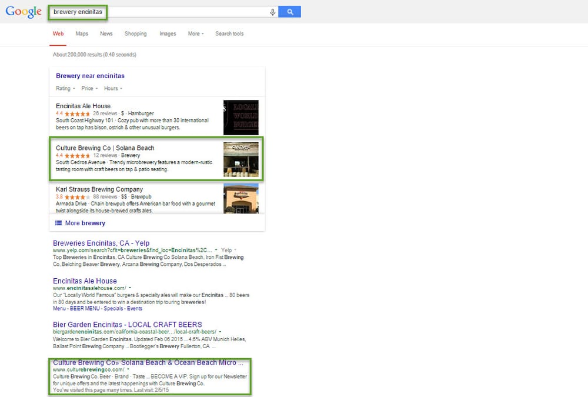Click the Karl Strauss Brewing thumbnail photo
Viewport: 588px width, 397px height.
point(240,199)
